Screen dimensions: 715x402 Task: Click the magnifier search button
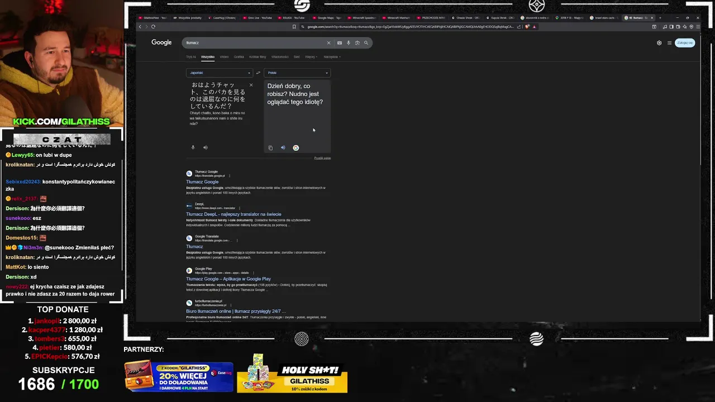coord(366,42)
